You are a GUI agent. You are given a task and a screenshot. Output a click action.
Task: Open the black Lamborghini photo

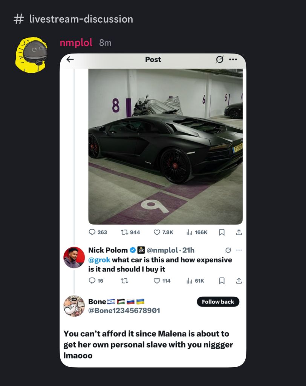click(x=165, y=147)
